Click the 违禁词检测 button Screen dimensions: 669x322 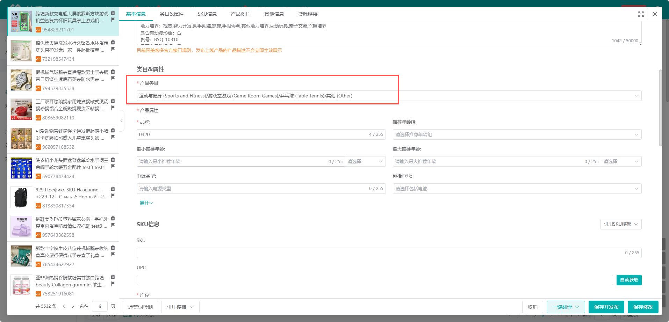(141, 307)
